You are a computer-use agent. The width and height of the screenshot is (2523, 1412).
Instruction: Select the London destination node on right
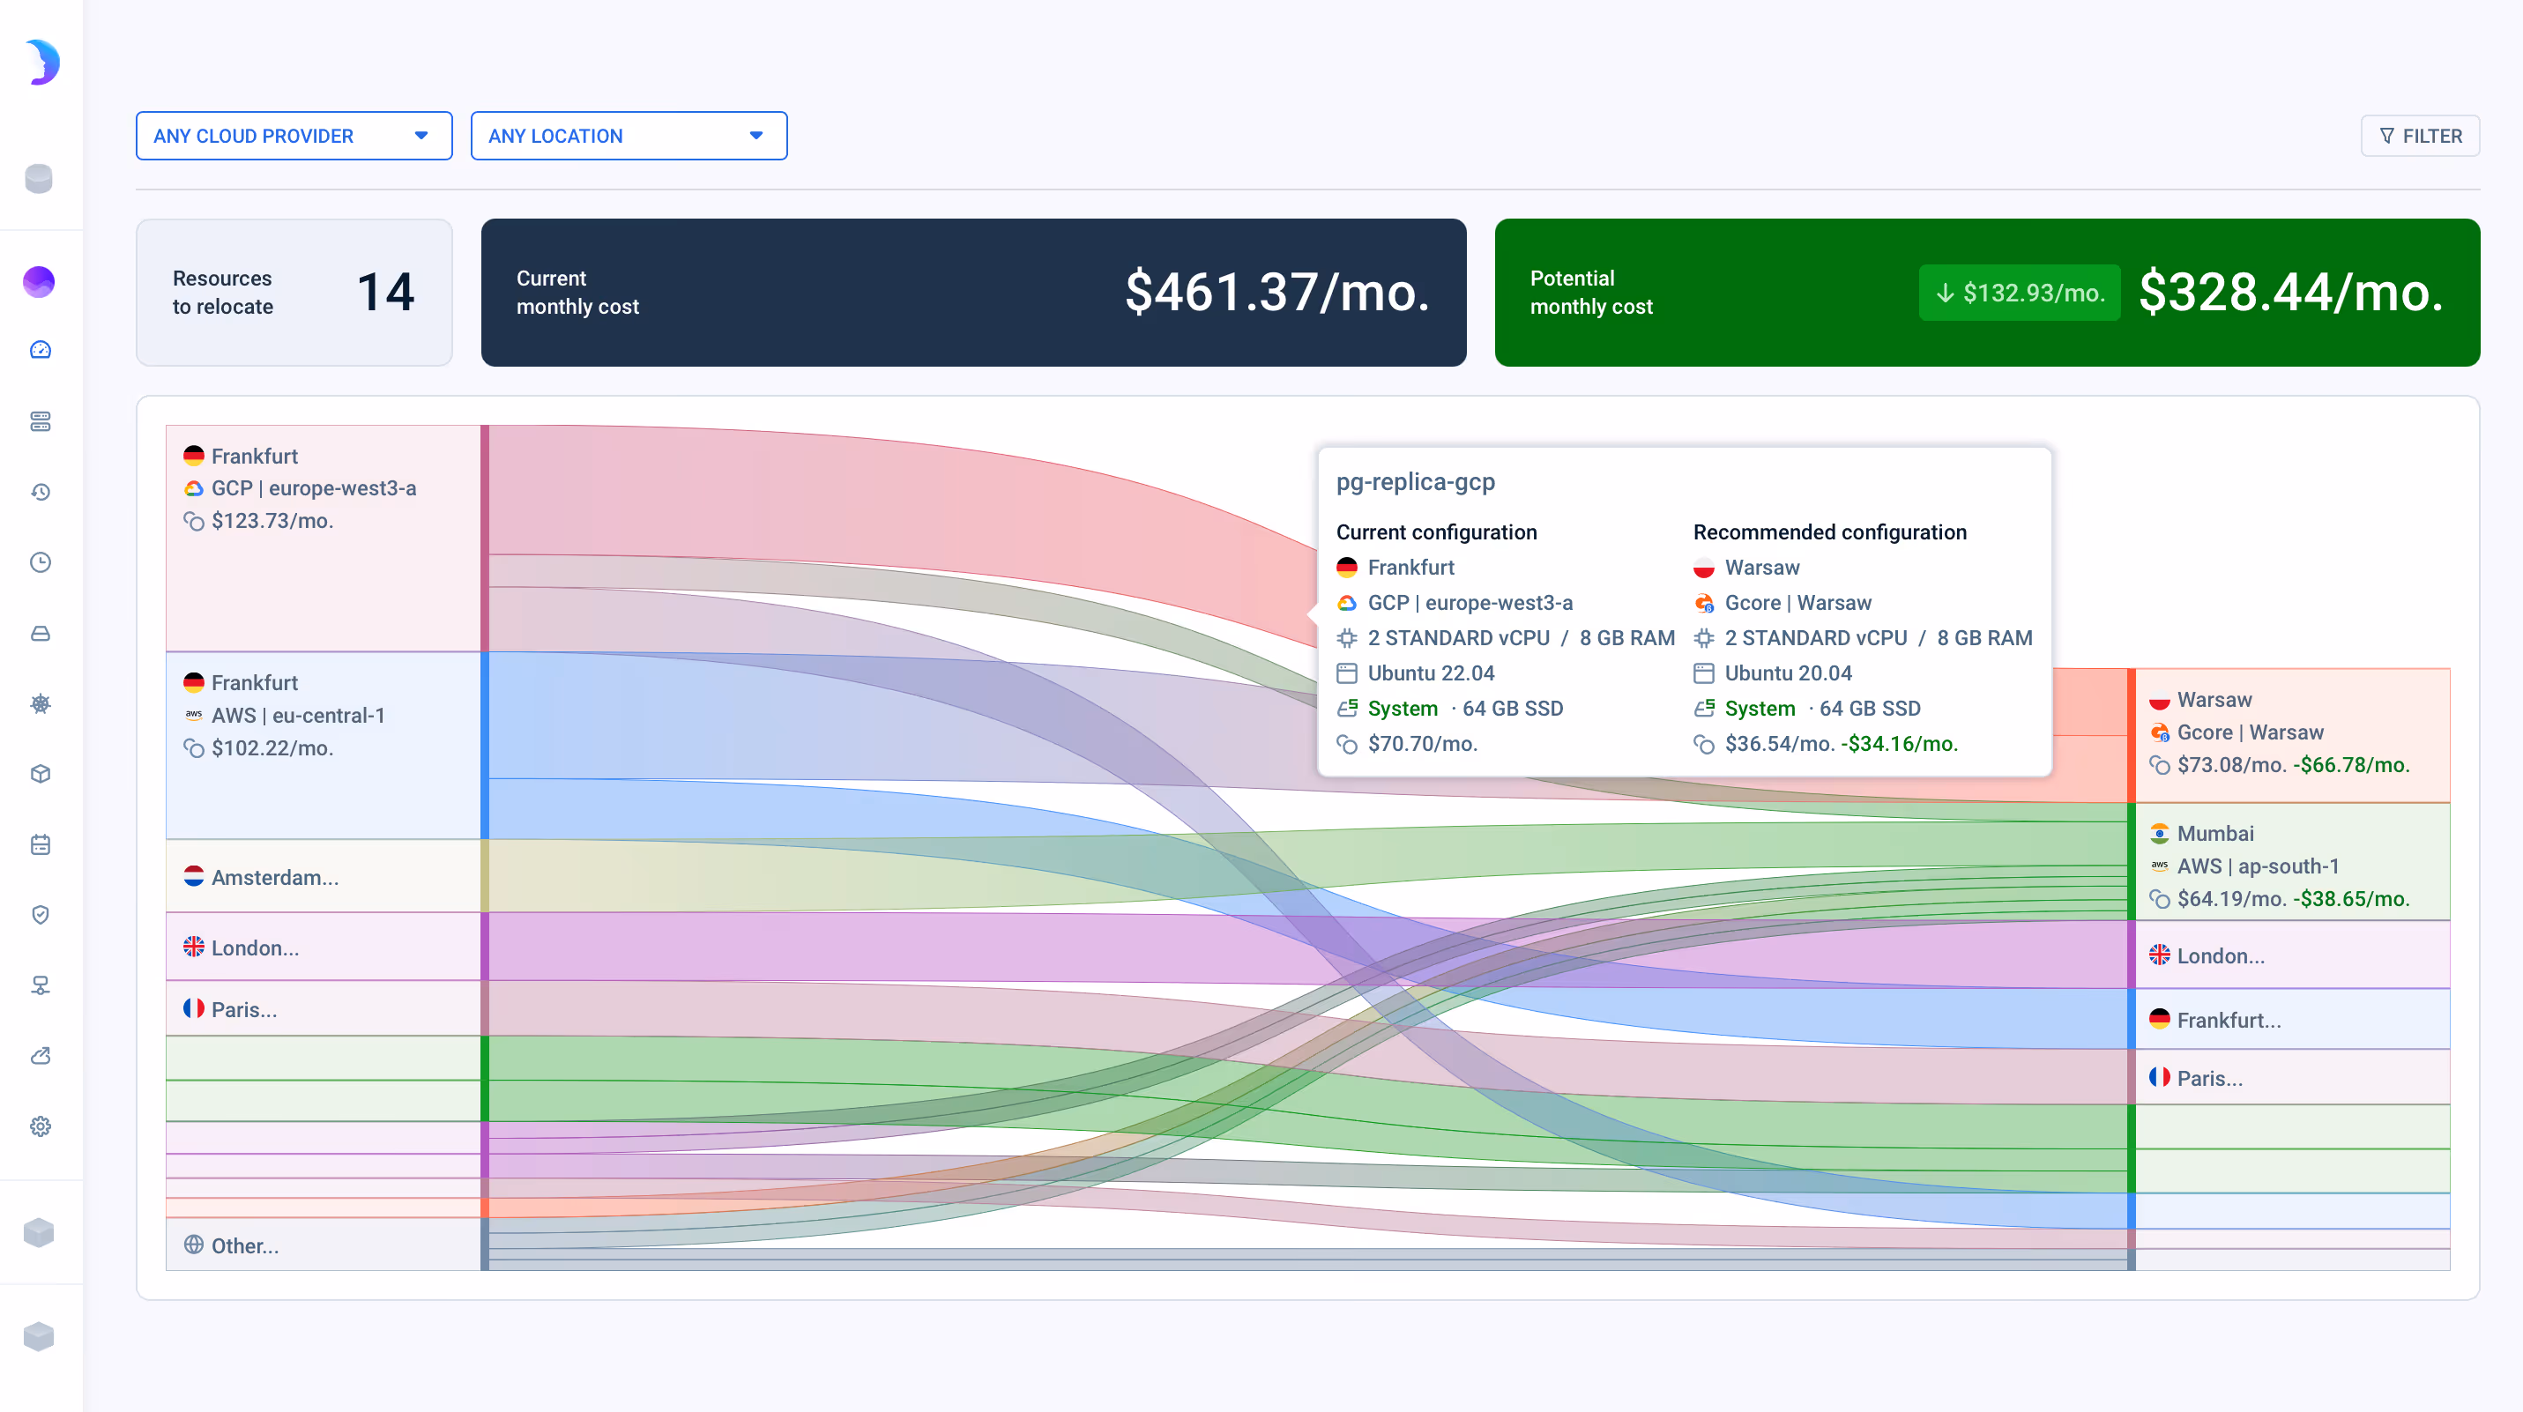pyautogui.click(x=2292, y=955)
